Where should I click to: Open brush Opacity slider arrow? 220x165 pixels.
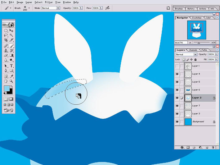click(81, 8)
